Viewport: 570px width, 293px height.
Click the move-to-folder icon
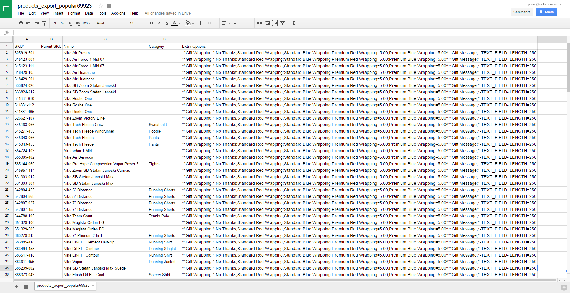(109, 6)
